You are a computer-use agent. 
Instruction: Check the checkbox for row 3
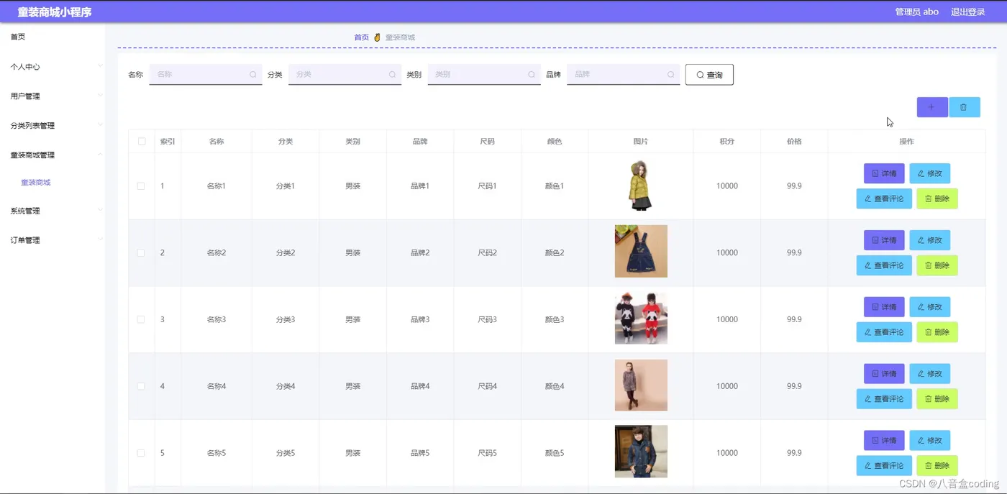141,319
